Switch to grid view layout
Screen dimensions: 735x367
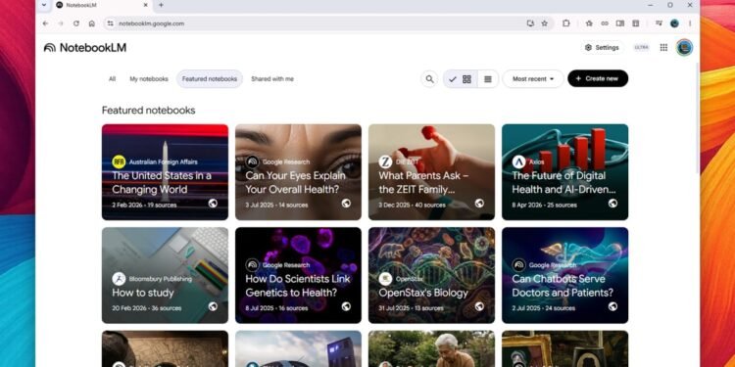tap(466, 79)
